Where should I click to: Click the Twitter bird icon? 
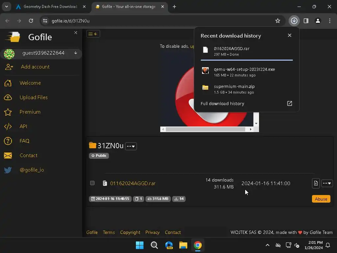pos(8,170)
